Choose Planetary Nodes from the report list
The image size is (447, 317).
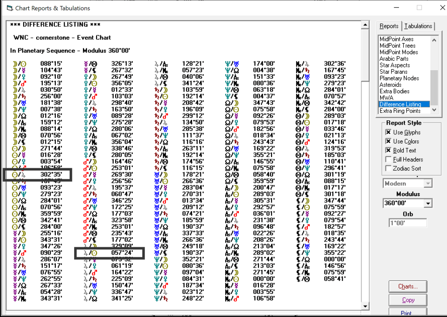(x=399, y=78)
